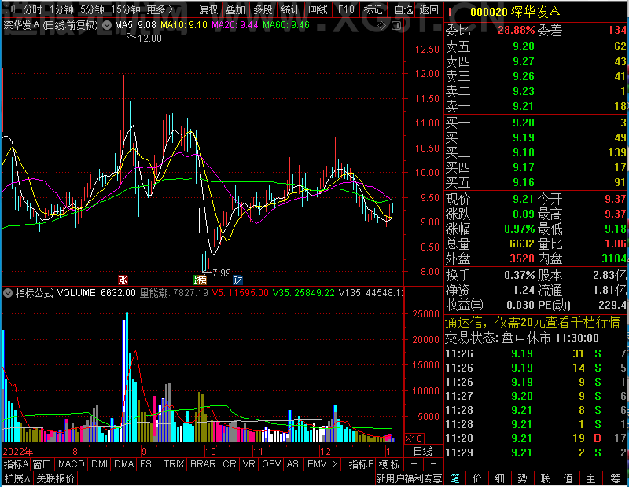Viewport: 629px width, 487px height.
Task: Click the panel layout icon at top-left
Action: coord(10,9)
